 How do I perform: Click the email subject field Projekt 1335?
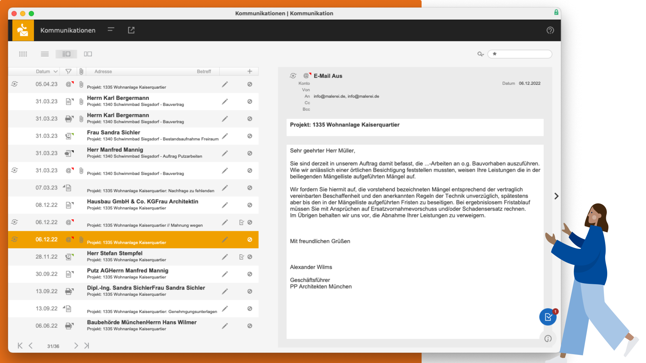(x=415, y=127)
